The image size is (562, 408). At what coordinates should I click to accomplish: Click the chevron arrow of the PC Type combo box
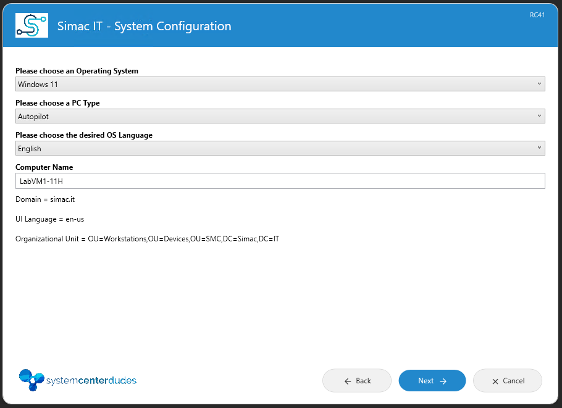pos(539,115)
